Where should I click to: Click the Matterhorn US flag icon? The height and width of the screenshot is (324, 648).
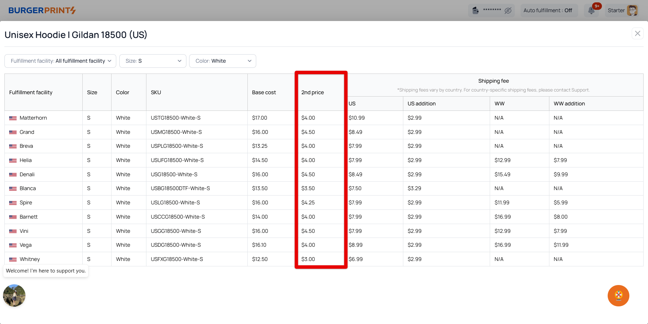(x=13, y=118)
